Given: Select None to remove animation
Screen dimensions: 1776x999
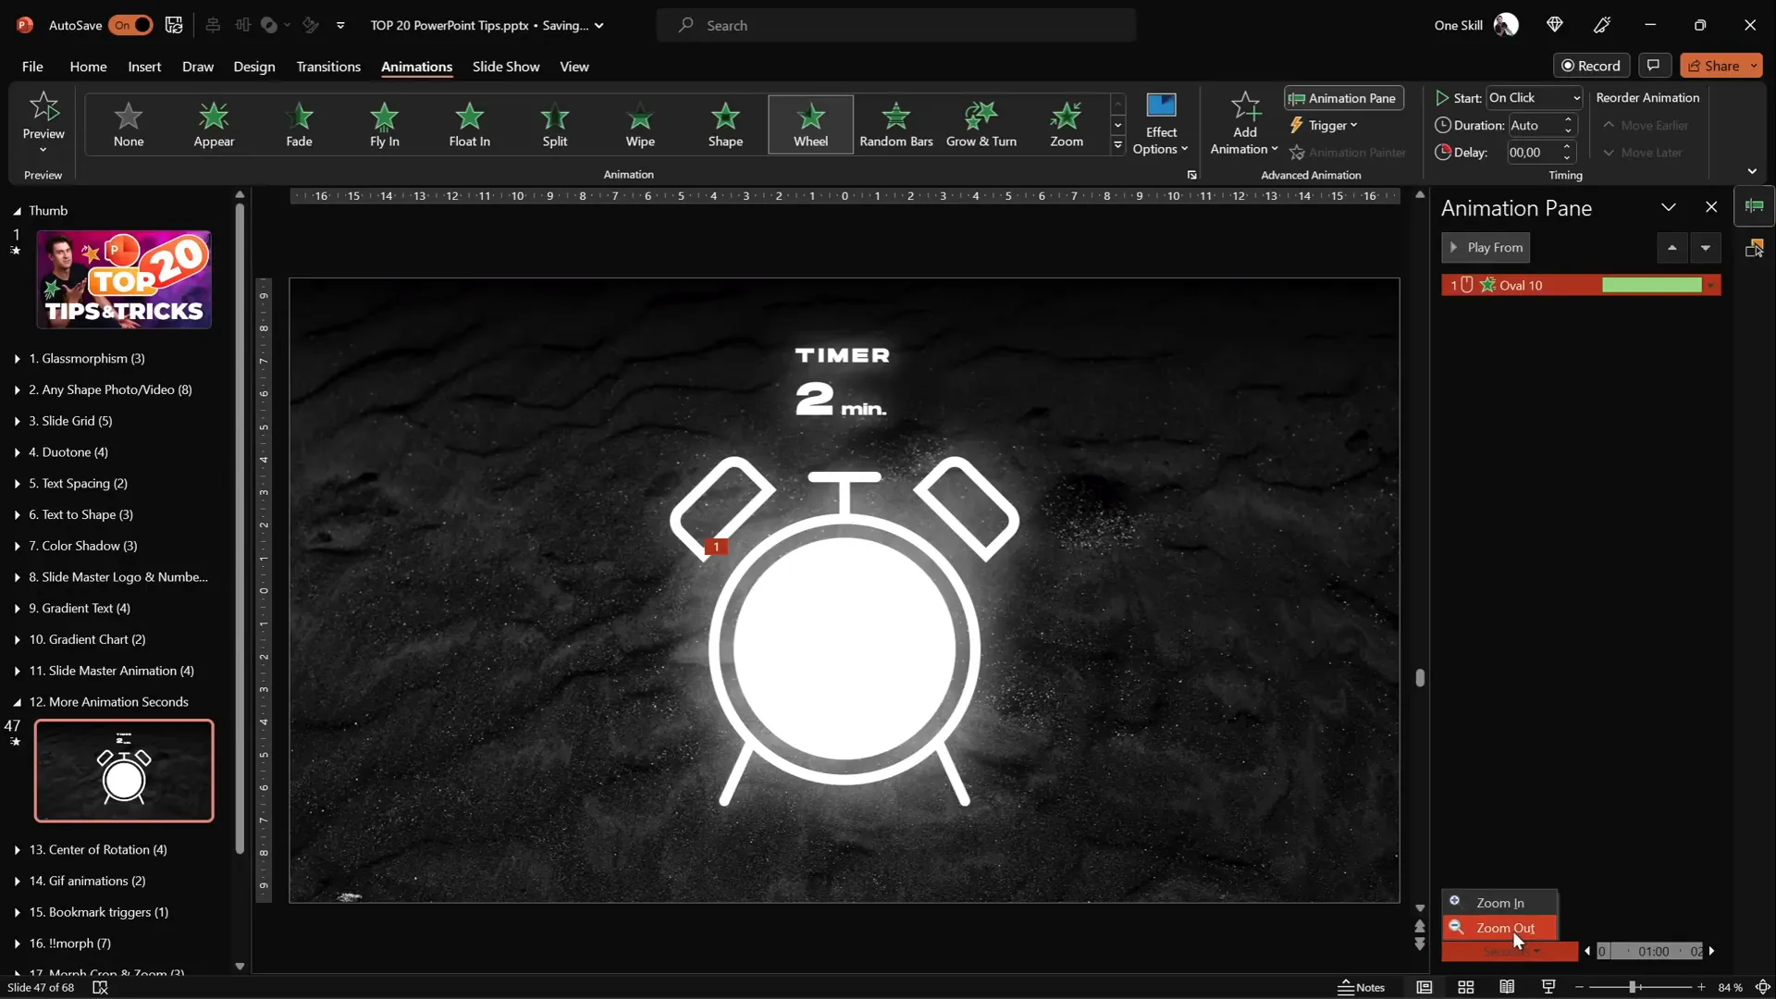Looking at the screenshot, I should click(x=129, y=124).
